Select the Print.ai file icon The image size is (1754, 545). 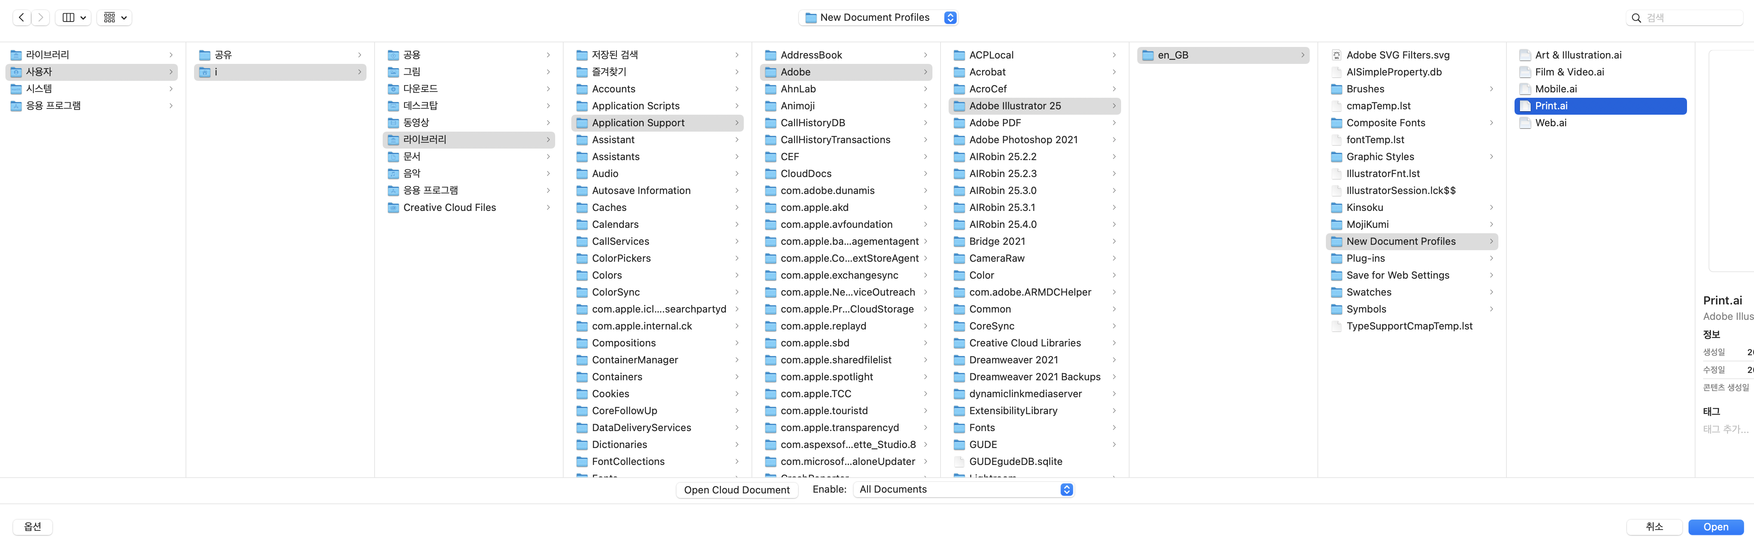(1525, 106)
